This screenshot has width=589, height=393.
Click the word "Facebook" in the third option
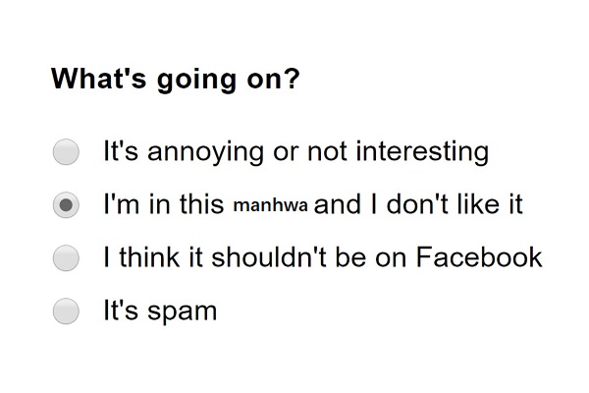pyautogui.click(x=479, y=257)
